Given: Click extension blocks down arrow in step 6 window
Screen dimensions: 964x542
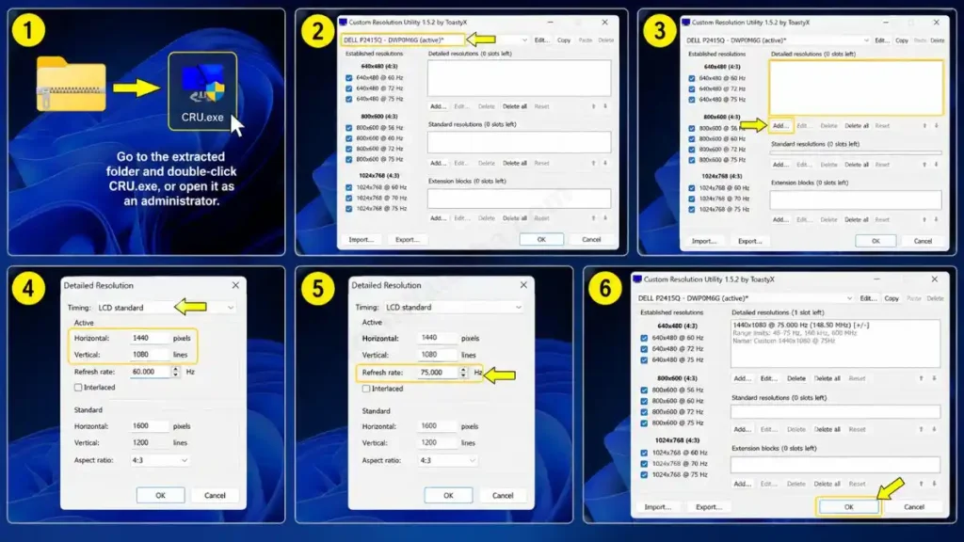Looking at the screenshot, I should 933,484.
